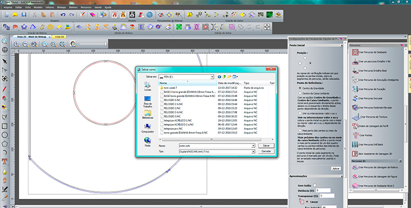Select the circle drawing tool
411x208 pixels.
click(5, 135)
